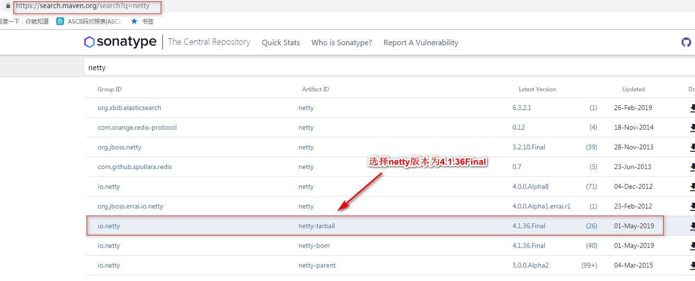
Task: Show all (40) versions of netty-bom
Action: pyautogui.click(x=592, y=245)
